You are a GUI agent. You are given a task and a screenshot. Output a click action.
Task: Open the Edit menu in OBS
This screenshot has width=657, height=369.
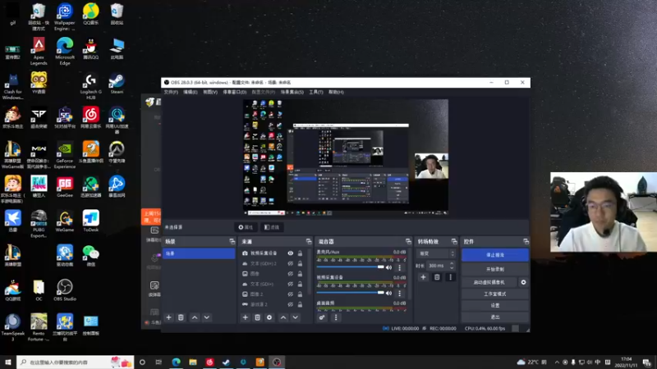click(191, 92)
